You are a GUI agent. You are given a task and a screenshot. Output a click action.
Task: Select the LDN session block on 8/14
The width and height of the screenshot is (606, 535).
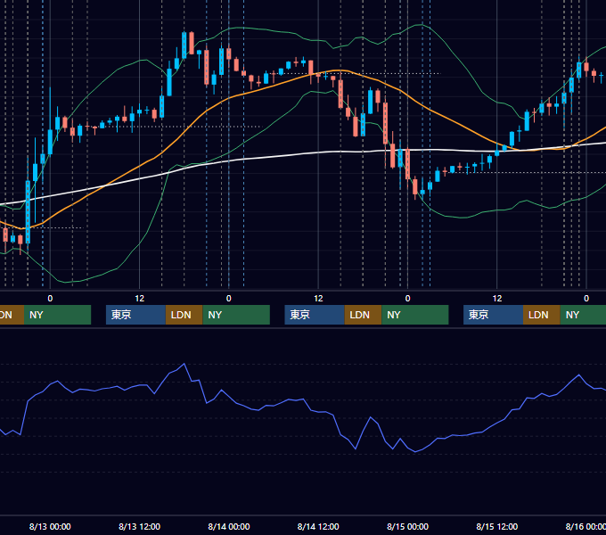(363, 315)
